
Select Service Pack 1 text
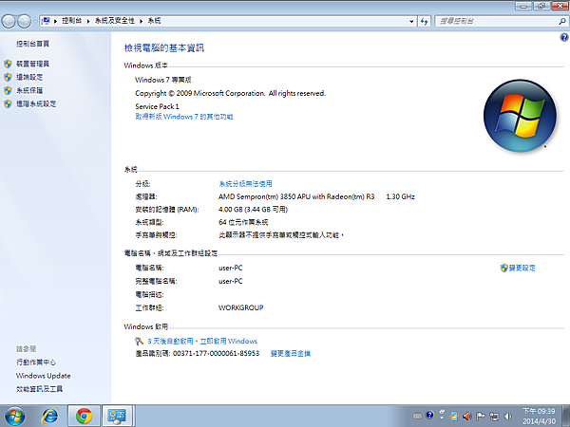pyautogui.click(x=157, y=106)
